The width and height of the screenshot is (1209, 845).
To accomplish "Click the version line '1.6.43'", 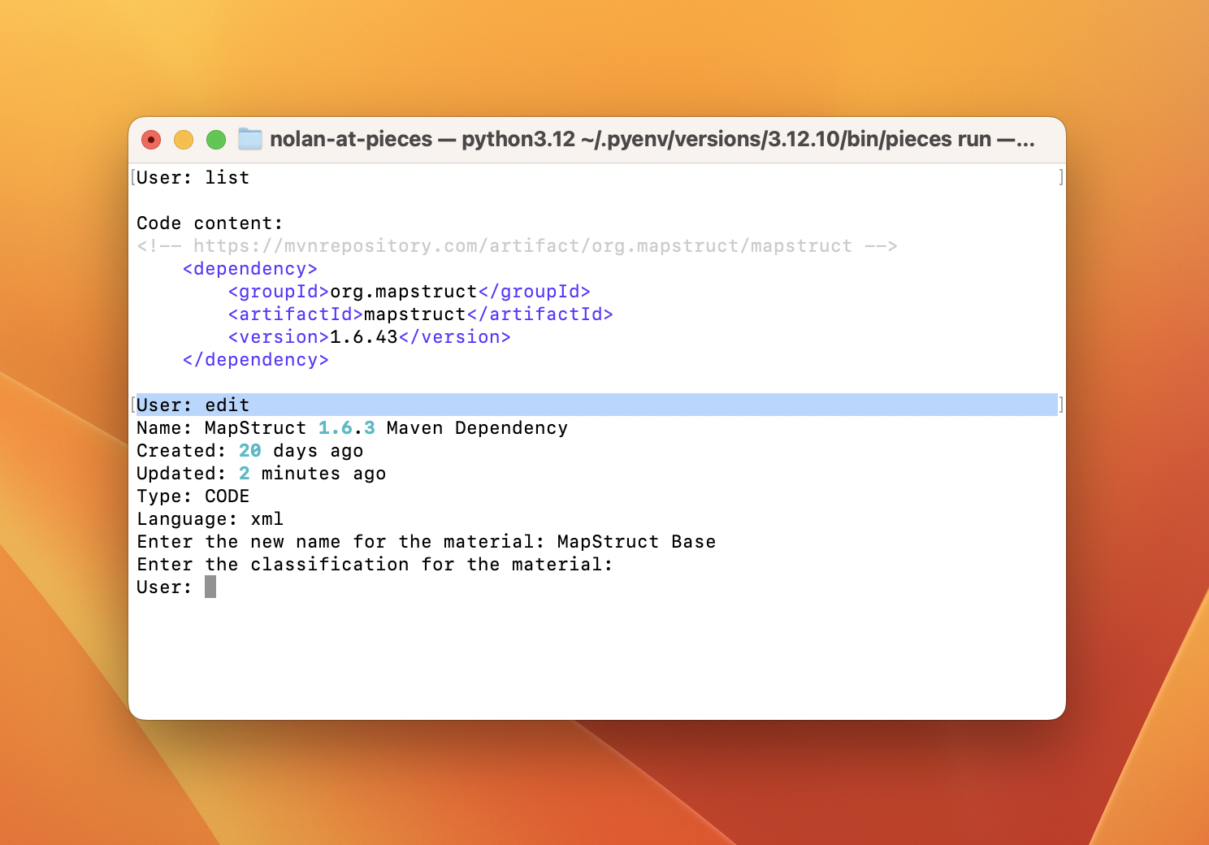I will coord(370,337).
